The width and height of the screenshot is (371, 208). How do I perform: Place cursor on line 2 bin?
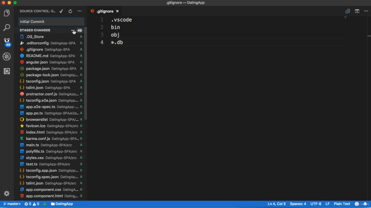pos(115,27)
